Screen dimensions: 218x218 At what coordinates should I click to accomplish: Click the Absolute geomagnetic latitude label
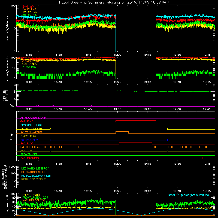188,195
